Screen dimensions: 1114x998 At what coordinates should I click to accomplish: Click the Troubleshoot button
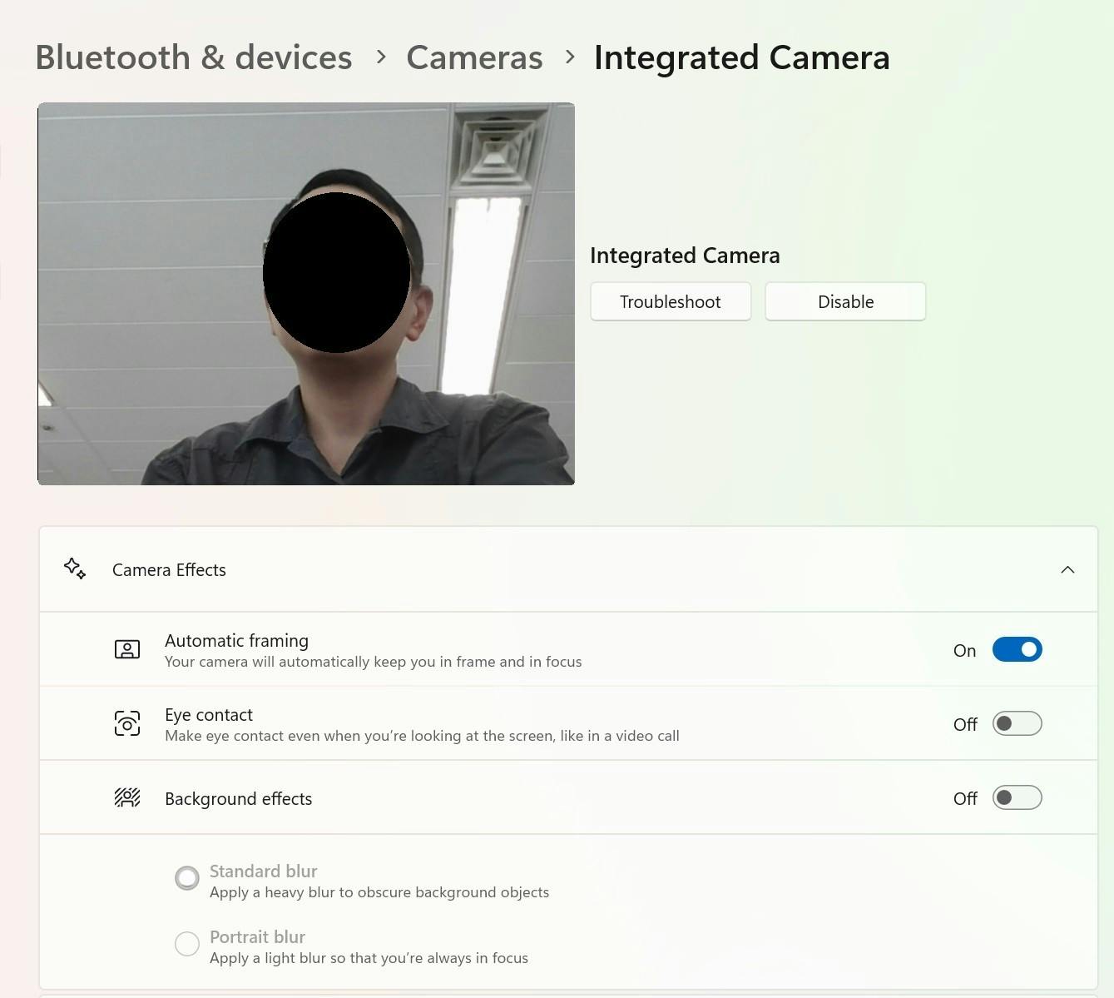click(x=671, y=301)
